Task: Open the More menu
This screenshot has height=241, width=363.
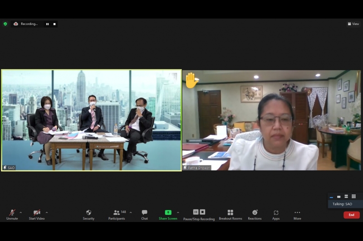Action: [x=297, y=214]
